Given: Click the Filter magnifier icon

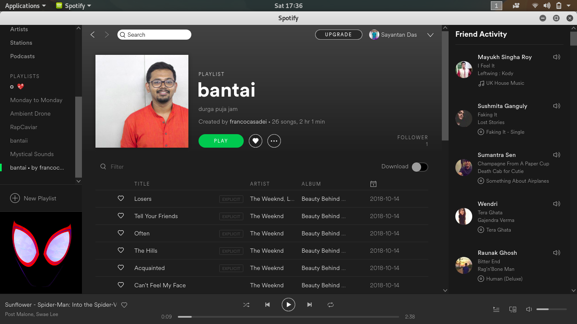Looking at the screenshot, I should coord(103,167).
